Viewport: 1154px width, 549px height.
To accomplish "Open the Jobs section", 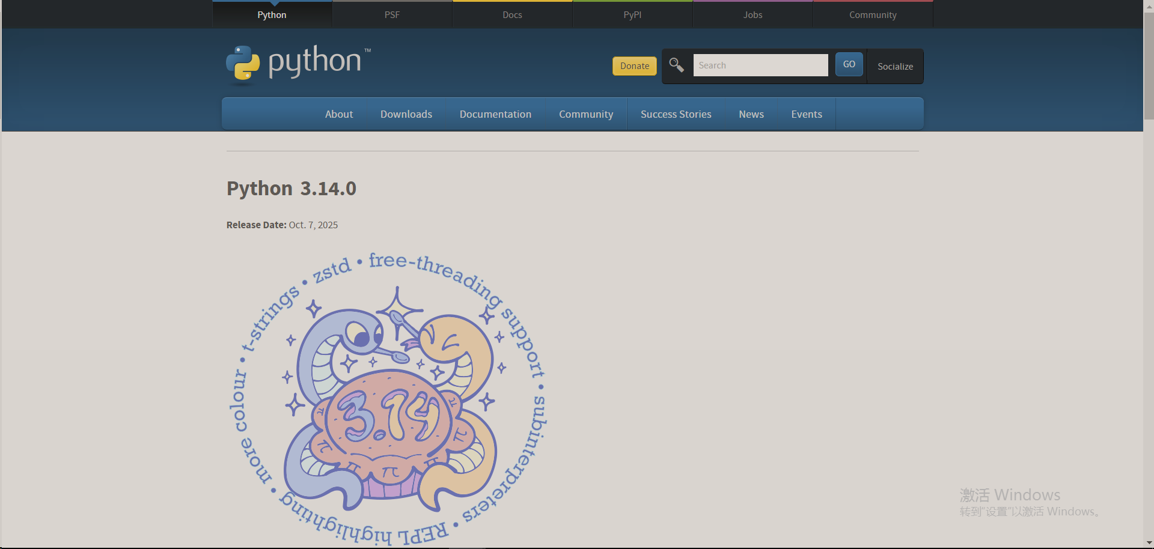I will pyautogui.click(x=752, y=14).
